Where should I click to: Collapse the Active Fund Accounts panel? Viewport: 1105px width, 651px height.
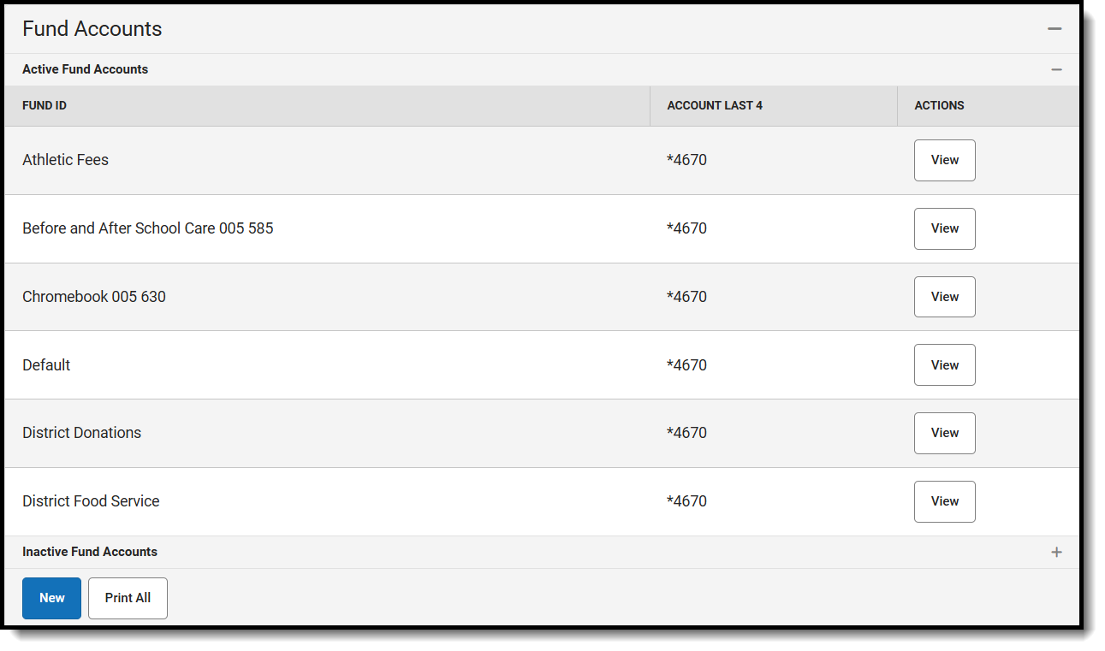1056,69
